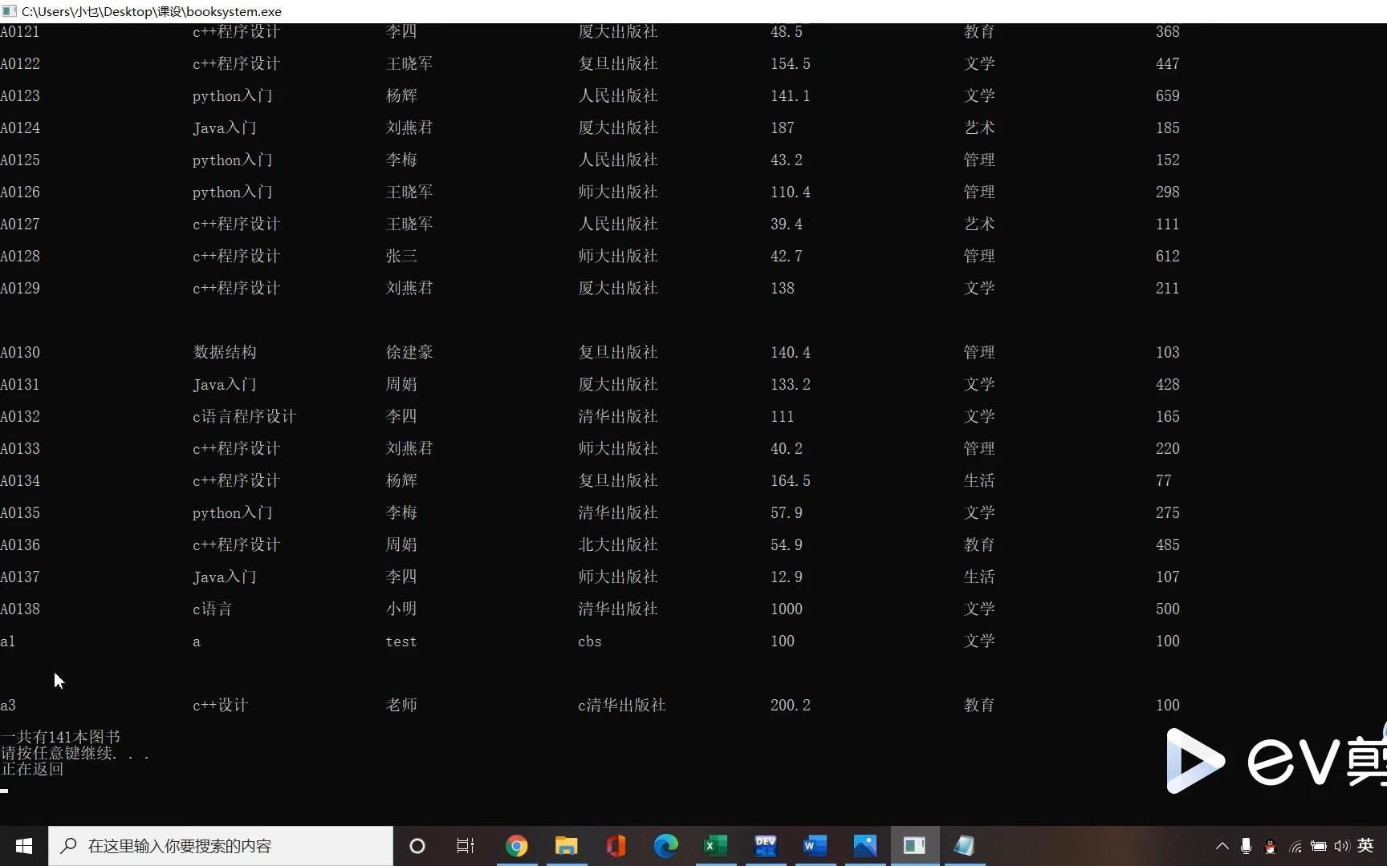This screenshot has height=866, width=1387.
Task: Open Google Chrome from the taskbar
Action: click(x=516, y=845)
